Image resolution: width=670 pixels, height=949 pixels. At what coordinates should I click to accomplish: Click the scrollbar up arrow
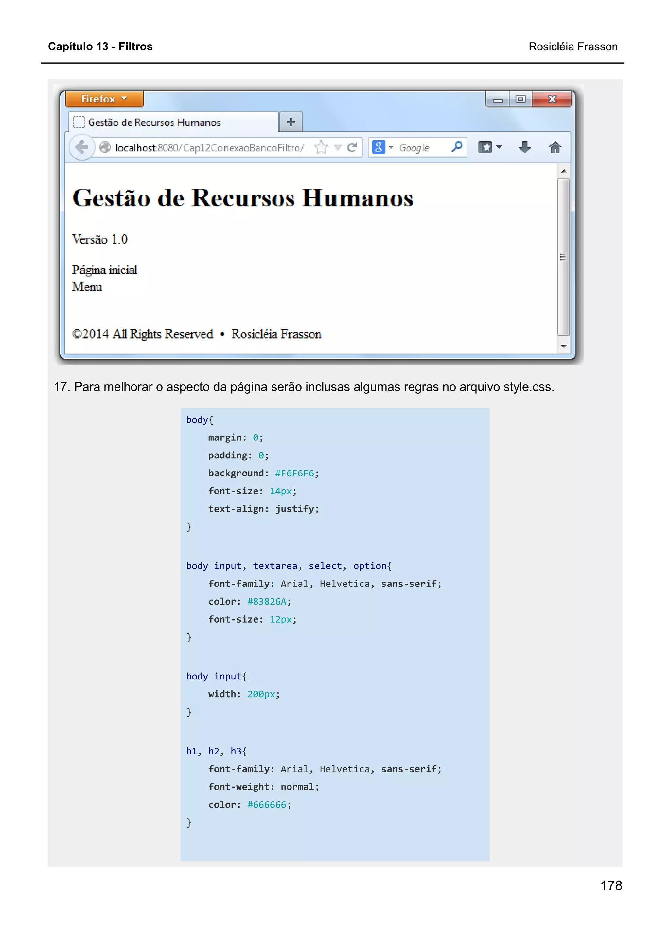point(563,171)
